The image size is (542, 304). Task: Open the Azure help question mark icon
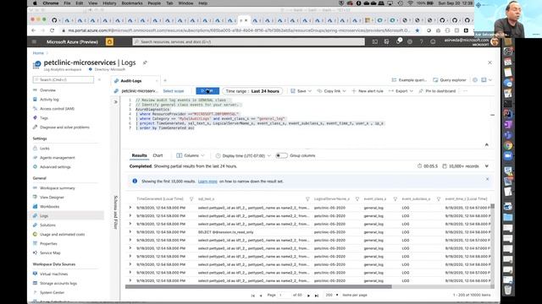tap(422, 41)
